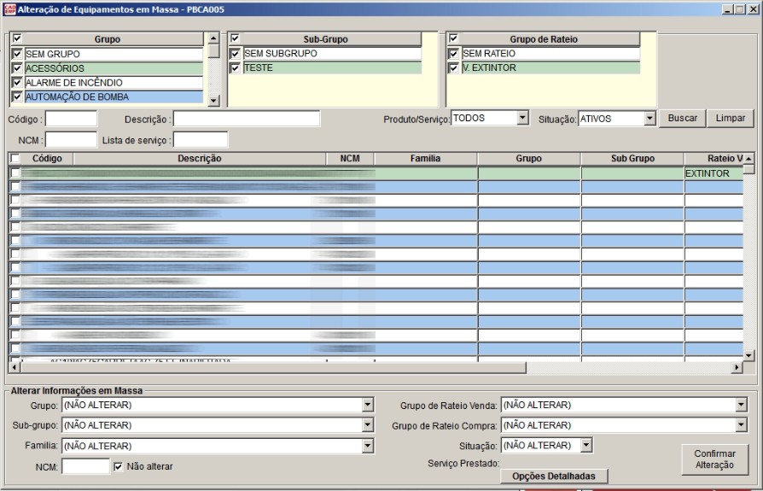
Task: Click the CAD ERP application icon in title bar
Action: (9, 9)
